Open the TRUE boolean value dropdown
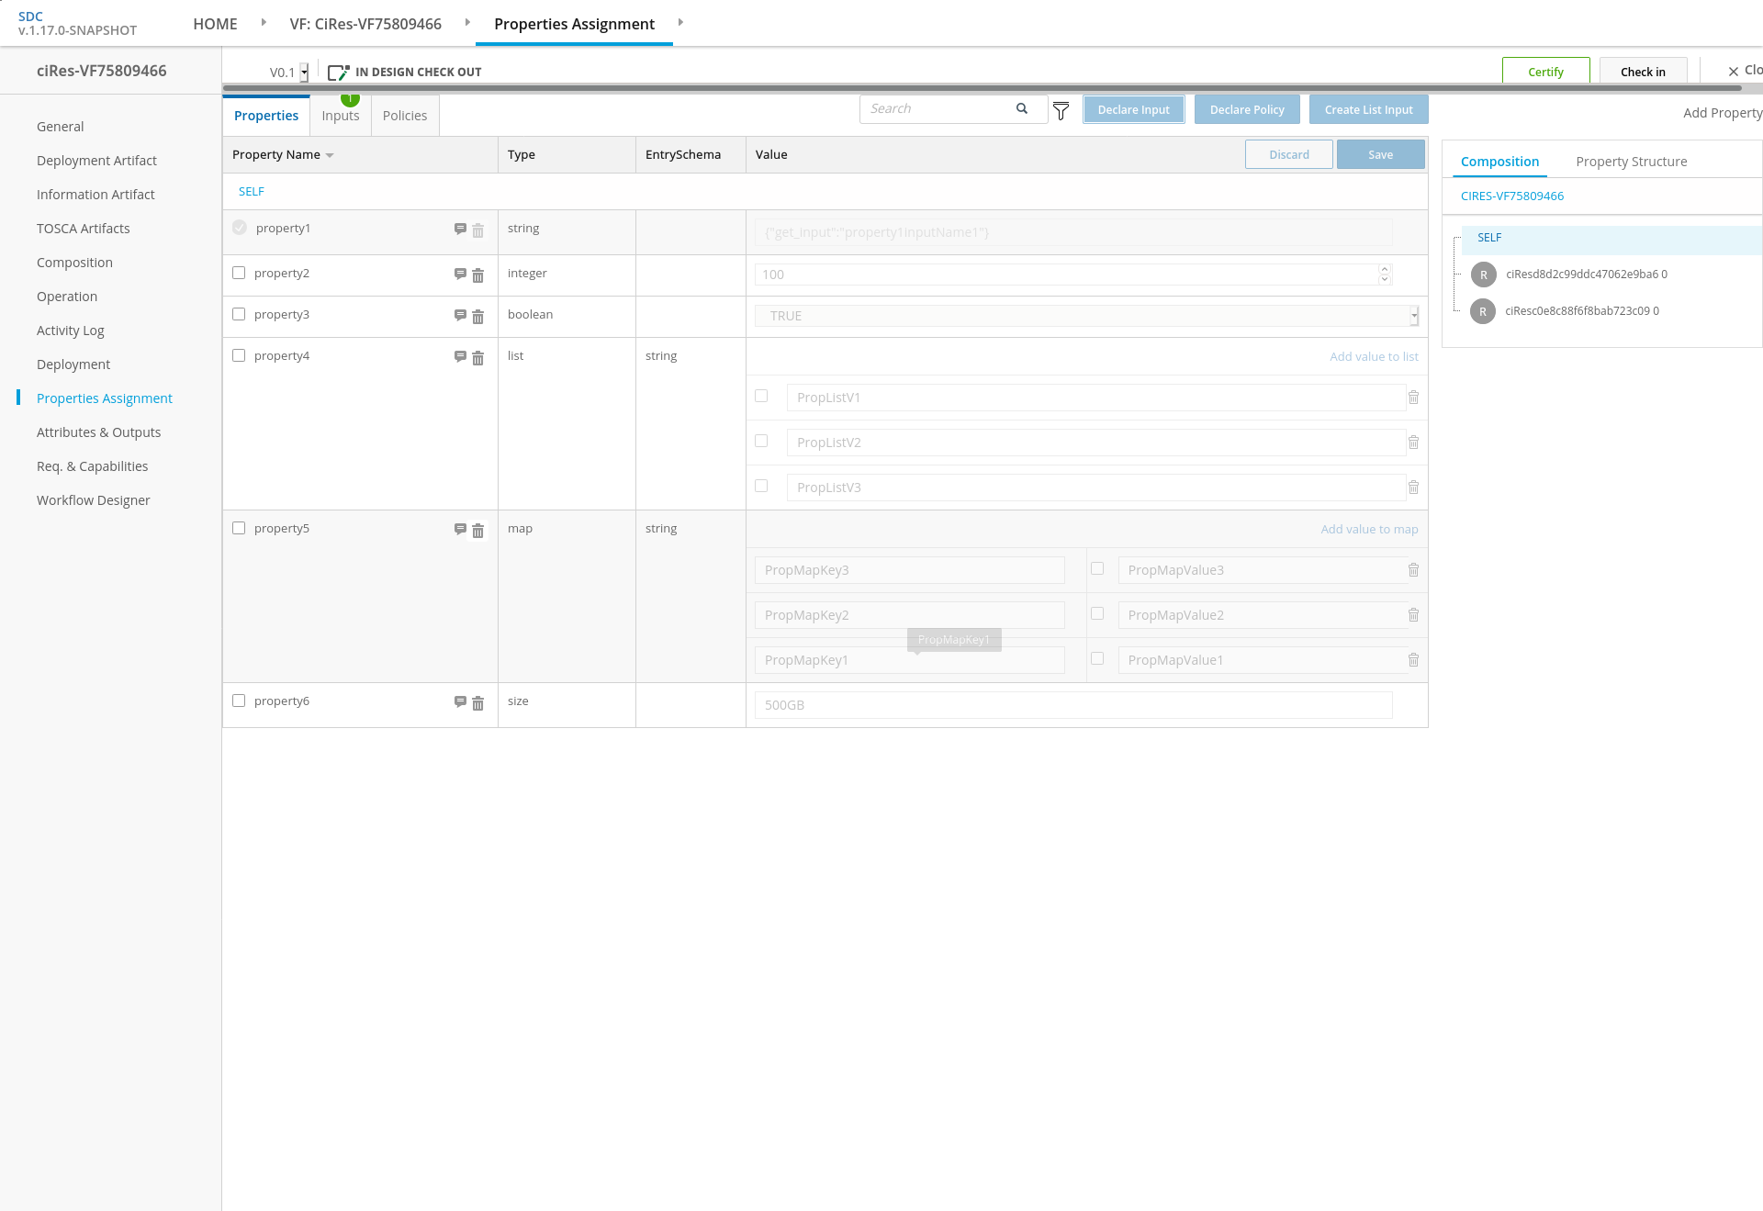The height and width of the screenshot is (1211, 1763). click(x=1414, y=316)
